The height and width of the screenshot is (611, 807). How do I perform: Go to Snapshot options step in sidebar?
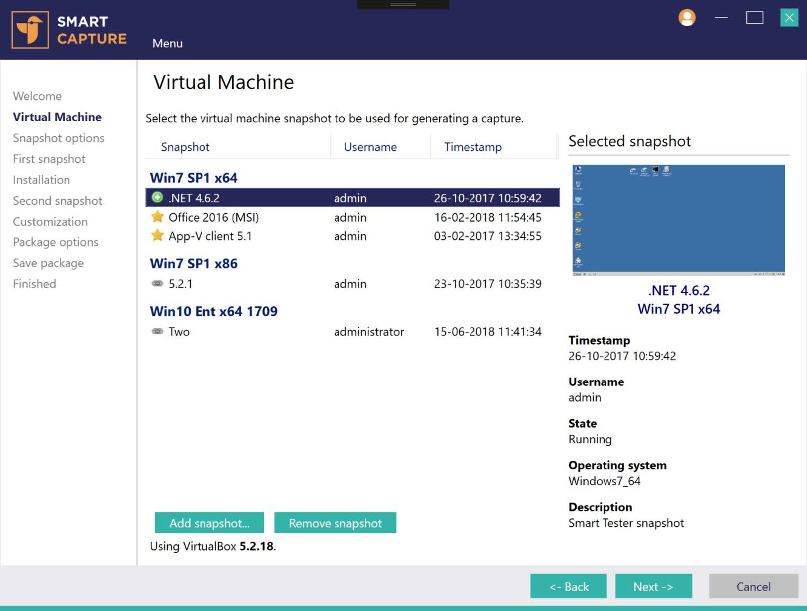coord(59,138)
